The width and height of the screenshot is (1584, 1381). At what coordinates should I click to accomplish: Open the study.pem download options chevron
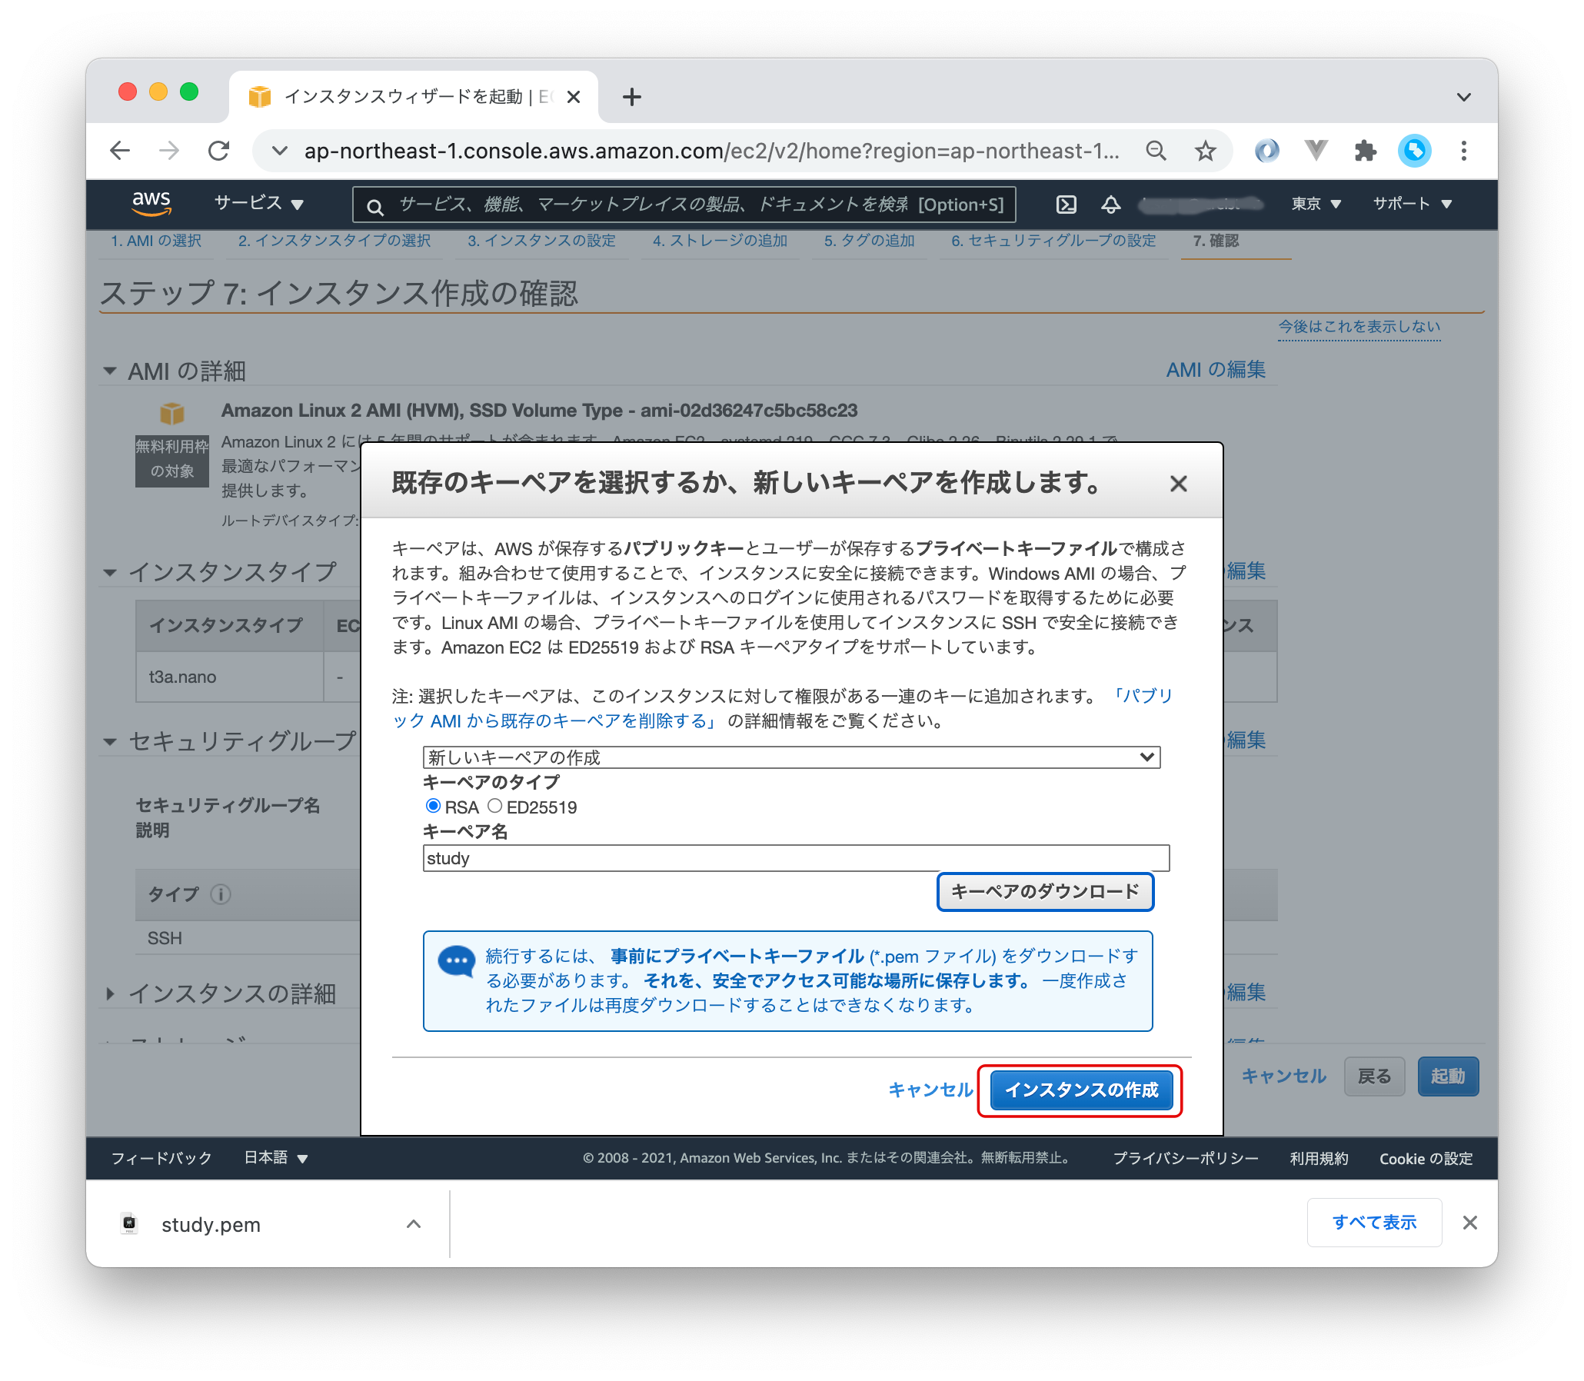(x=413, y=1224)
